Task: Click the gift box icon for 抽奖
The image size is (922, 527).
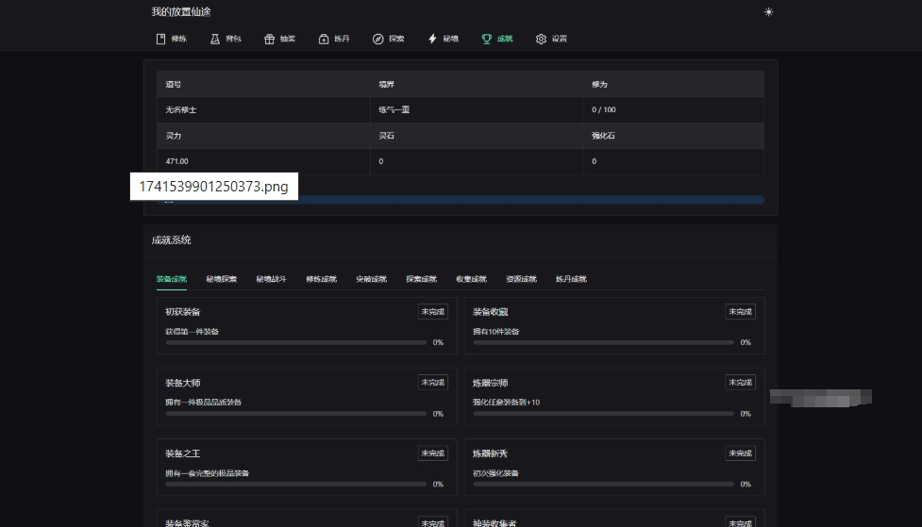Action: click(x=269, y=39)
